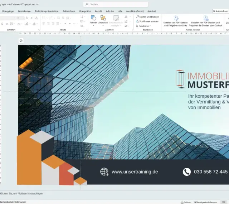This screenshot has width=229, height=204.
Task: Decrease list indent level
Action: [x=58, y=18]
